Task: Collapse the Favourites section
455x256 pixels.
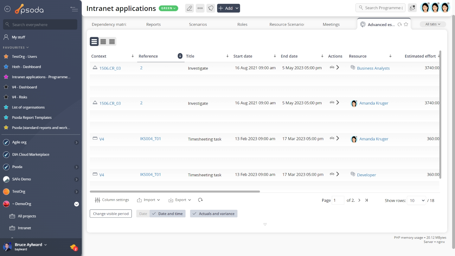Action: point(16,47)
